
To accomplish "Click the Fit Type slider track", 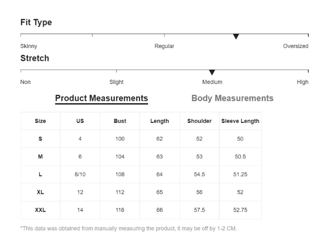I will coord(164,34).
